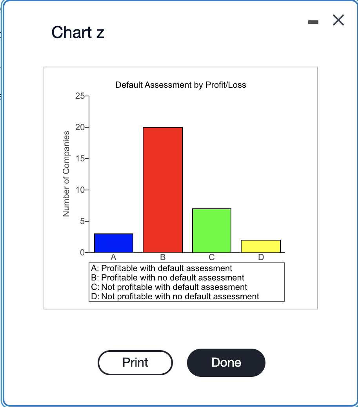Click legend entry C: Not profitable with default assessment
This screenshot has width=358, height=407.
[x=169, y=287]
